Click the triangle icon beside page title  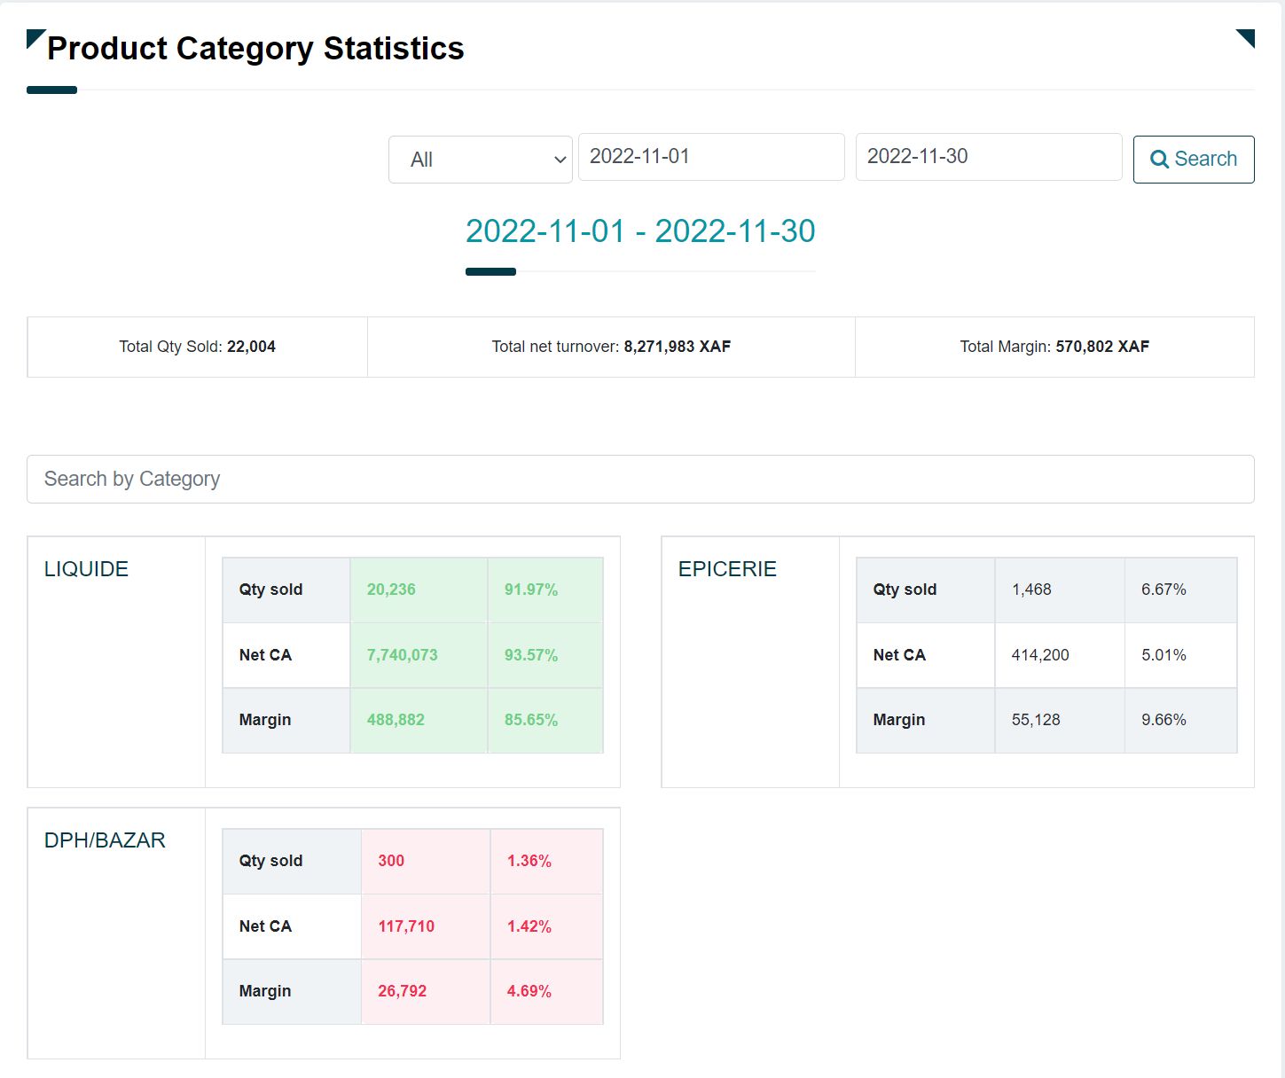tap(34, 37)
